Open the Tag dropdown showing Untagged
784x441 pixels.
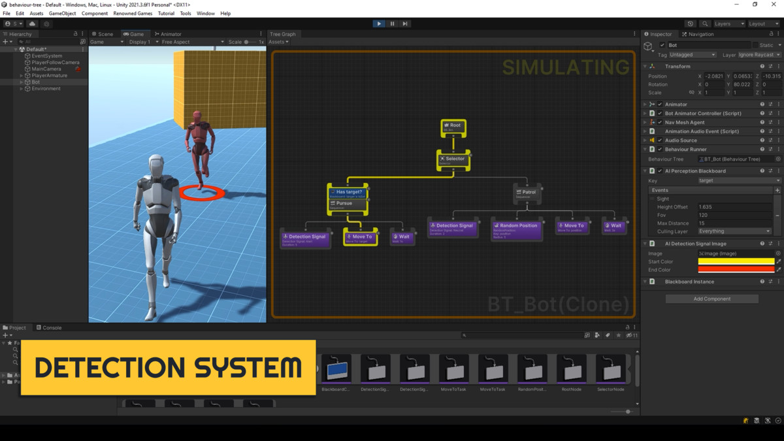pos(693,55)
